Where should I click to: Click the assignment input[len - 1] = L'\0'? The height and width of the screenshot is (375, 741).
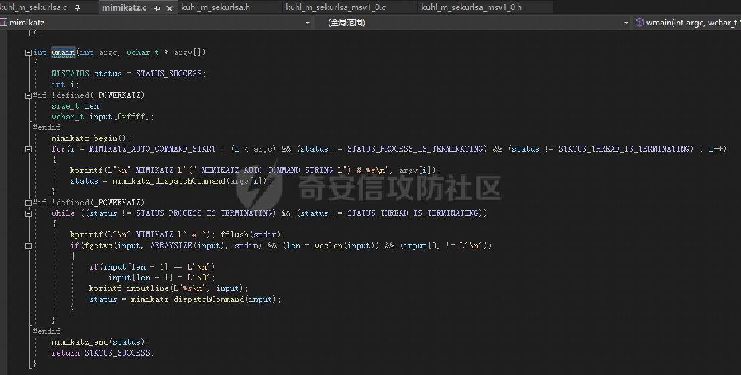[x=161, y=278]
